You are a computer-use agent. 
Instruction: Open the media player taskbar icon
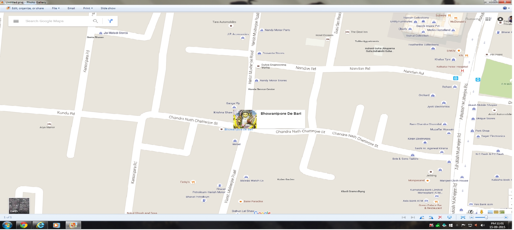(x=56, y=225)
